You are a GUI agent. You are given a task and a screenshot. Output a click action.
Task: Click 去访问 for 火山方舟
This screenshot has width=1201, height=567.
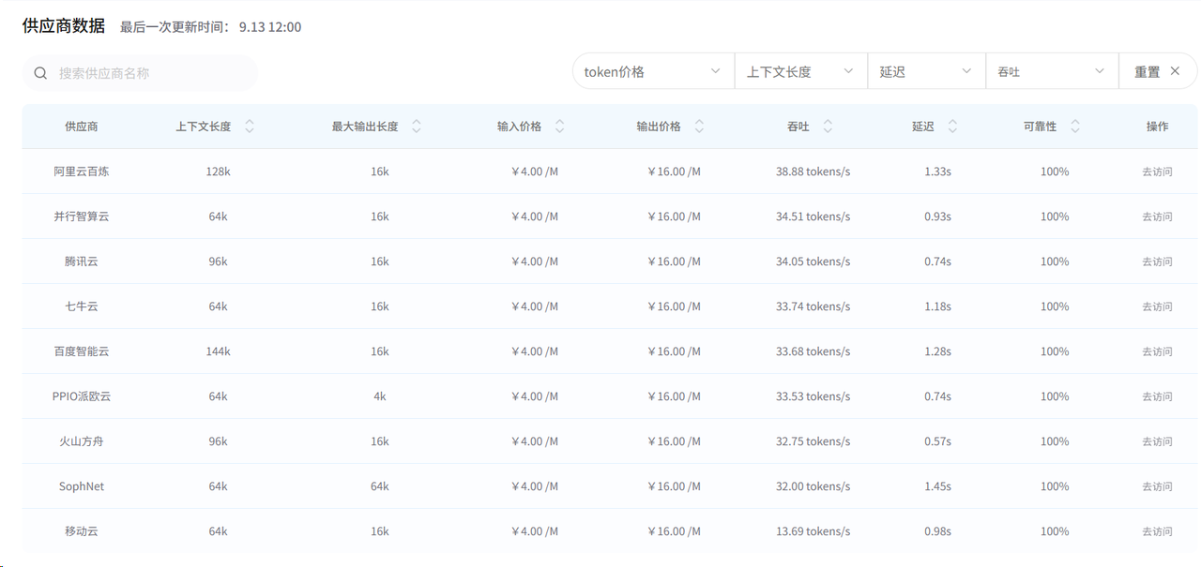pyautogui.click(x=1157, y=441)
